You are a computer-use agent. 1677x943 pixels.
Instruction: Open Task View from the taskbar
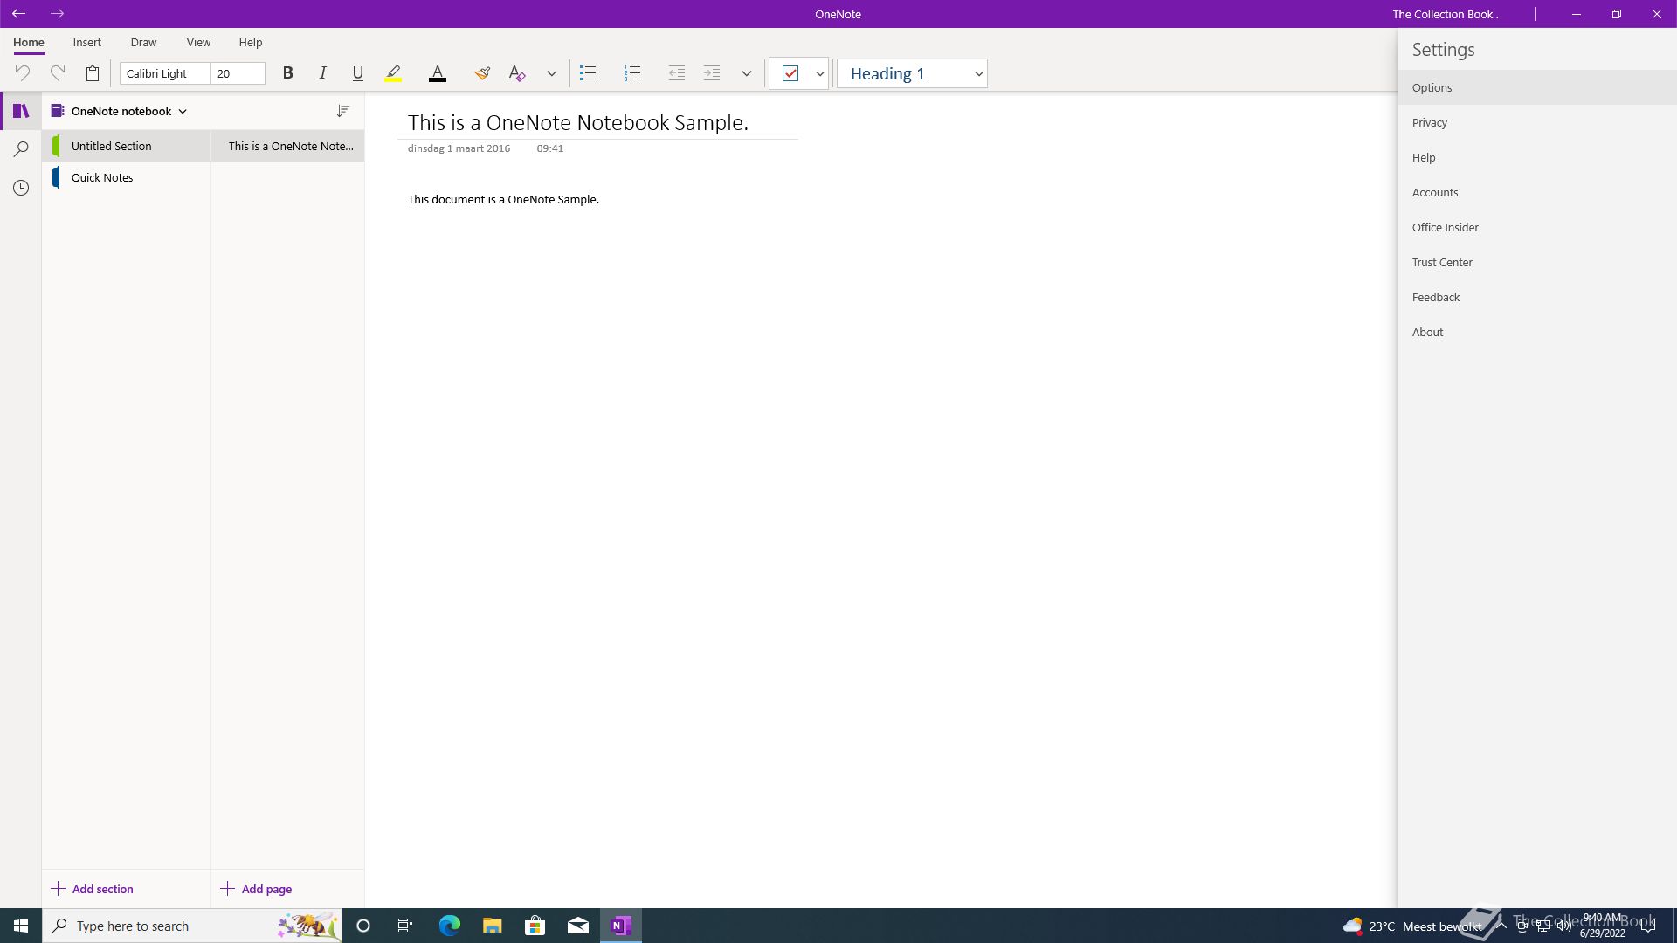click(x=405, y=926)
